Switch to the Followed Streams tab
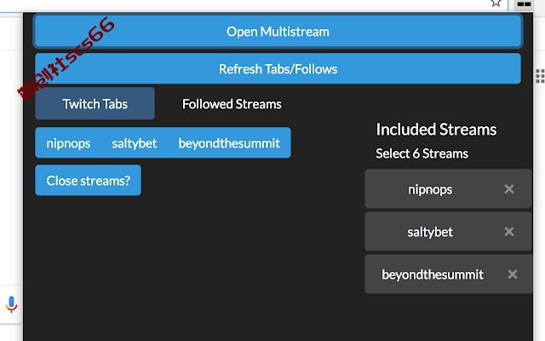545x341 pixels. 232,104
